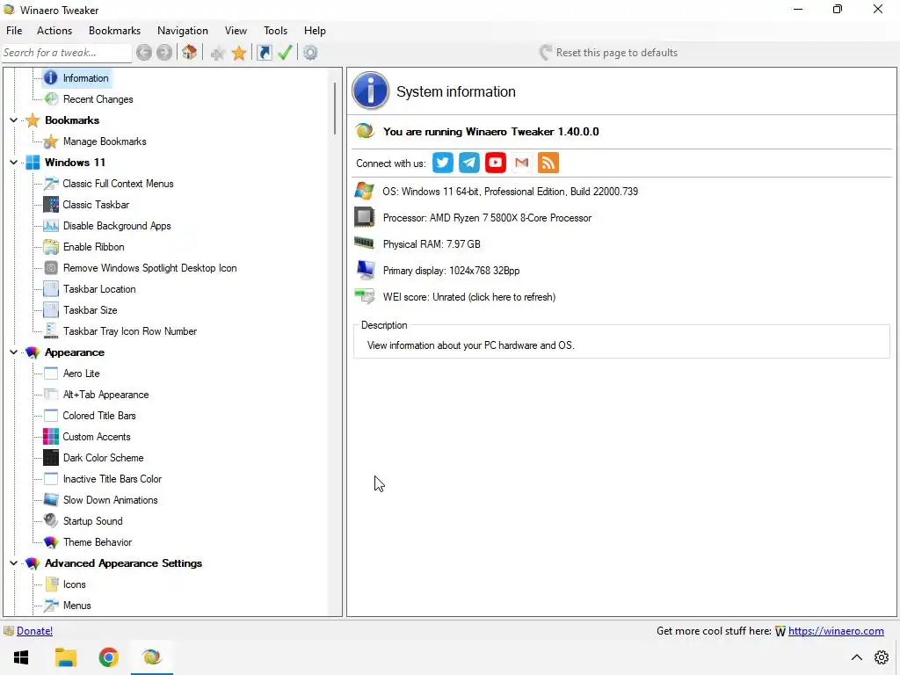900x675 pixels.
Task: Click the green checkmark toolbar icon
Action: (x=285, y=53)
